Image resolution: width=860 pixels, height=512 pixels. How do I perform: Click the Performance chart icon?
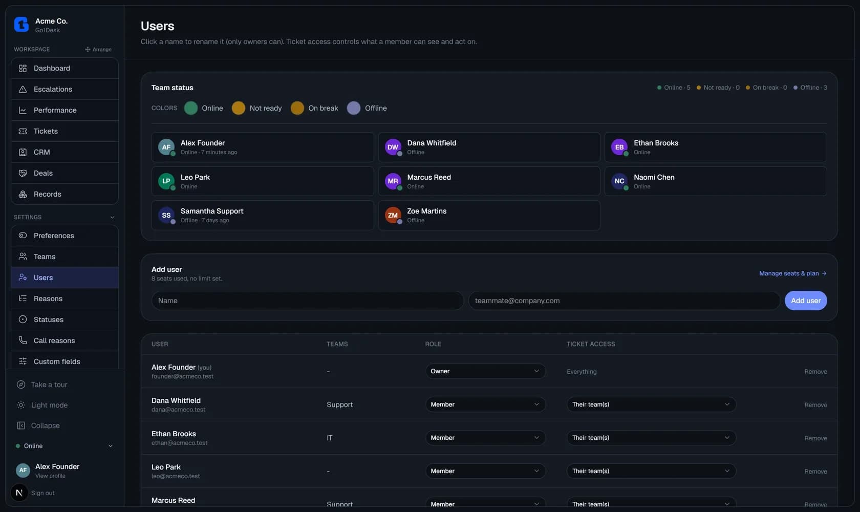click(x=23, y=110)
